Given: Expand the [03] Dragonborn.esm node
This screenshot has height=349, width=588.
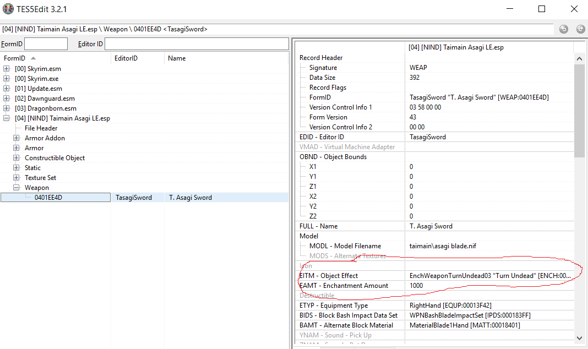Looking at the screenshot, I should 7,108.
